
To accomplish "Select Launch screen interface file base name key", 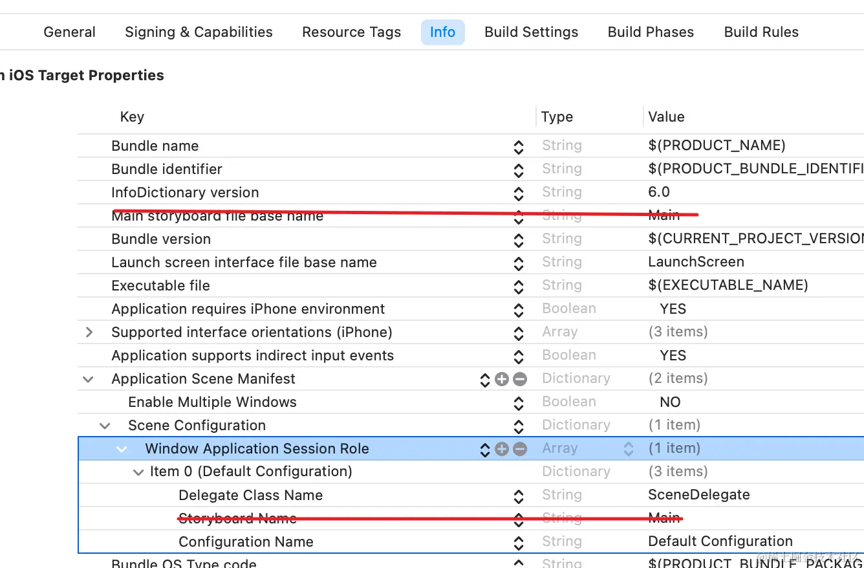I will (x=244, y=263).
